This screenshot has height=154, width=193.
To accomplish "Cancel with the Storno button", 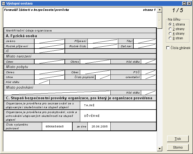I will (178, 147).
